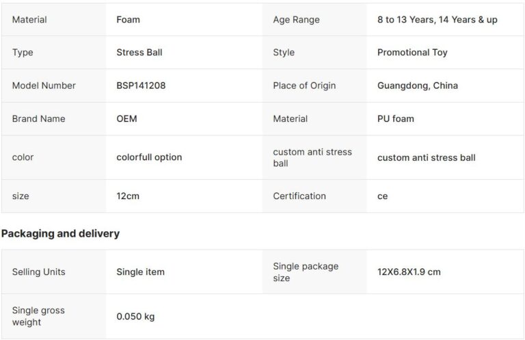The height and width of the screenshot is (340, 525).
Task: Select the "Stress Ball" type value
Action: click(139, 53)
